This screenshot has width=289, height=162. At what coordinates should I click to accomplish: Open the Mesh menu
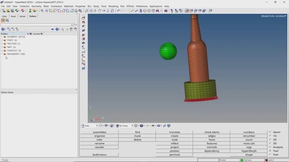46,6
